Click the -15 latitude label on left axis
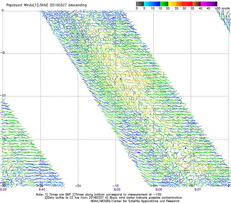 click(3, 139)
